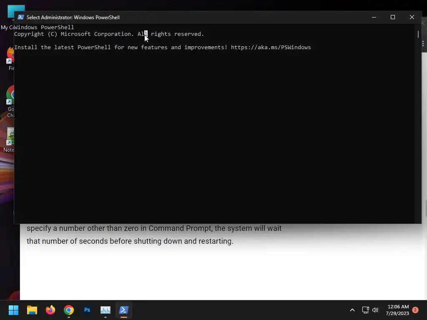427x320 pixels.
Task: Open the notification badge showing 2
Action: (x=415, y=310)
